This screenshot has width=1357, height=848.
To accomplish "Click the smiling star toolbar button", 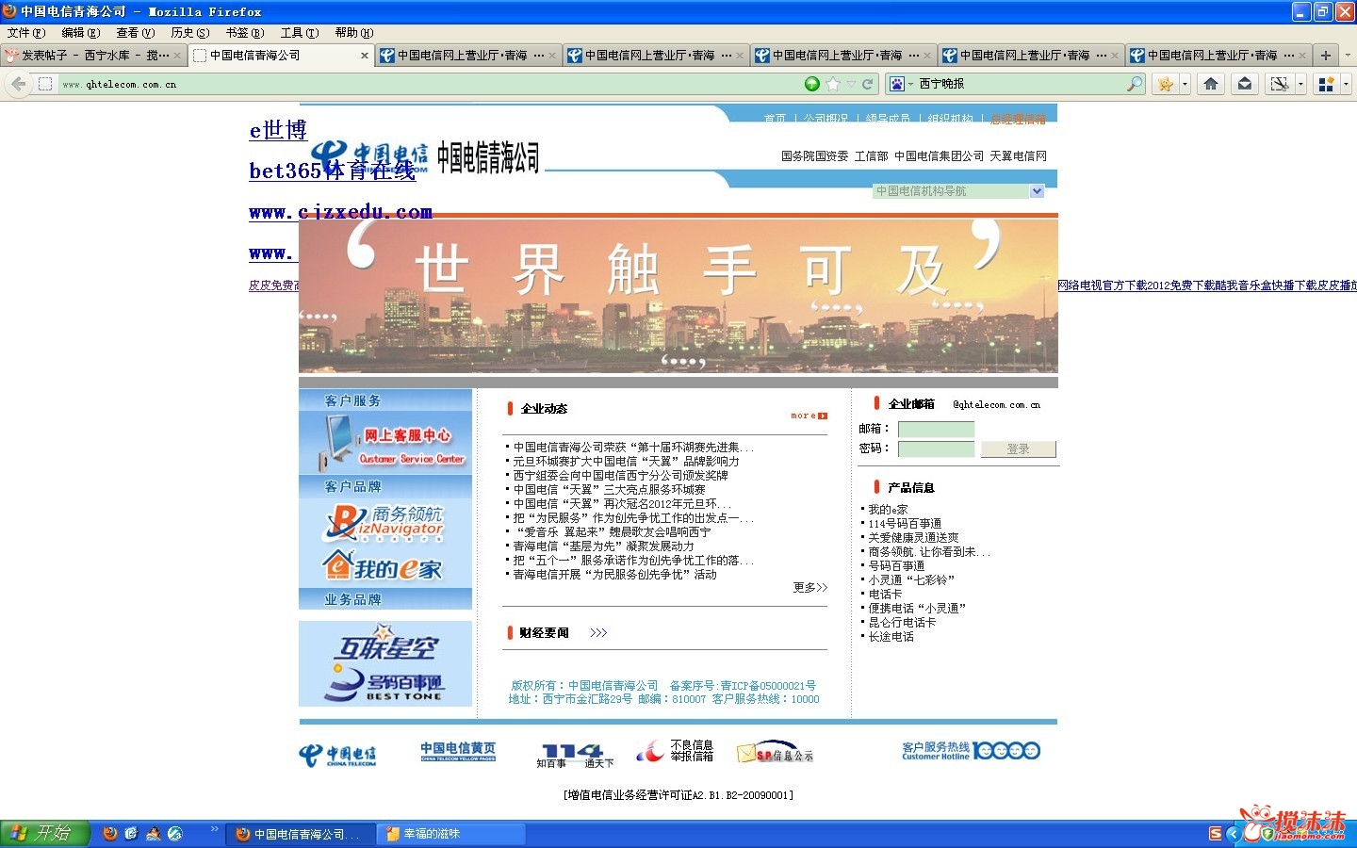I will click(x=1166, y=84).
